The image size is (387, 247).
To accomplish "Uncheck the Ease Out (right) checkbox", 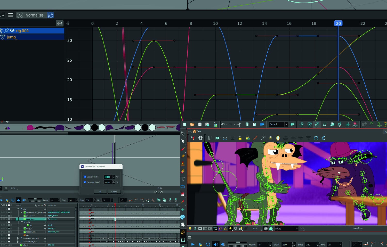I will (85, 182).
